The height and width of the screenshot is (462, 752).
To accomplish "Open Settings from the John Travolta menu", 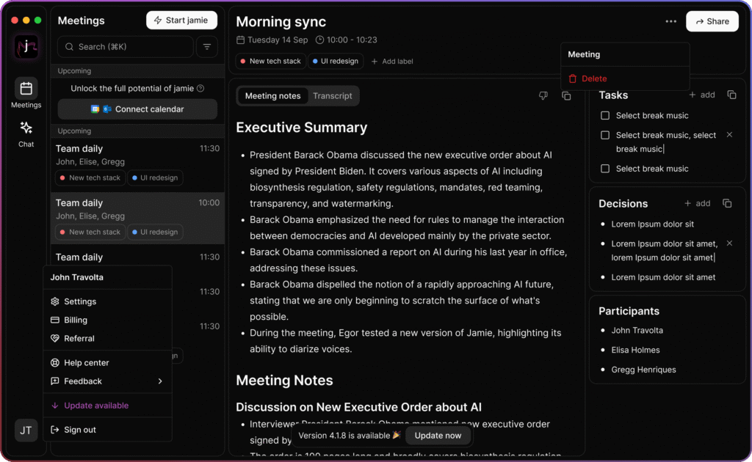I will (x=82, y=301).
